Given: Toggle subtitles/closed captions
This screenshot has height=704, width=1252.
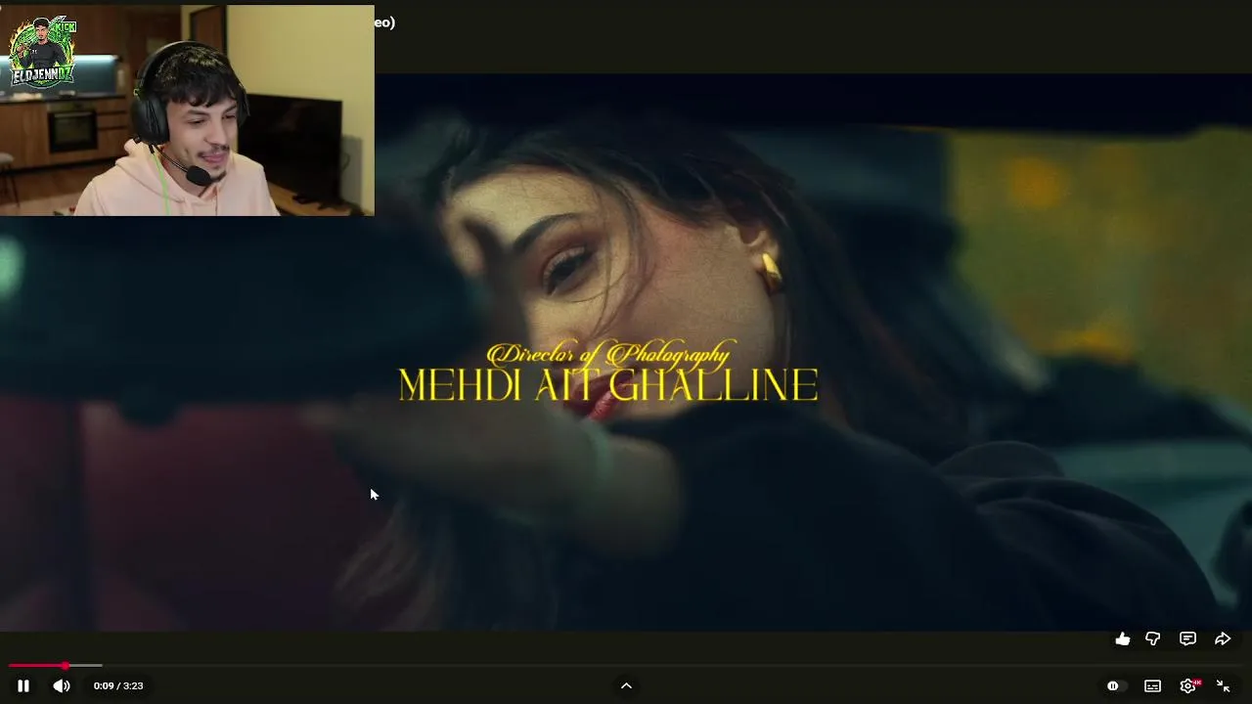Looking at the screenshot, I should click(x=1153, y=685).
